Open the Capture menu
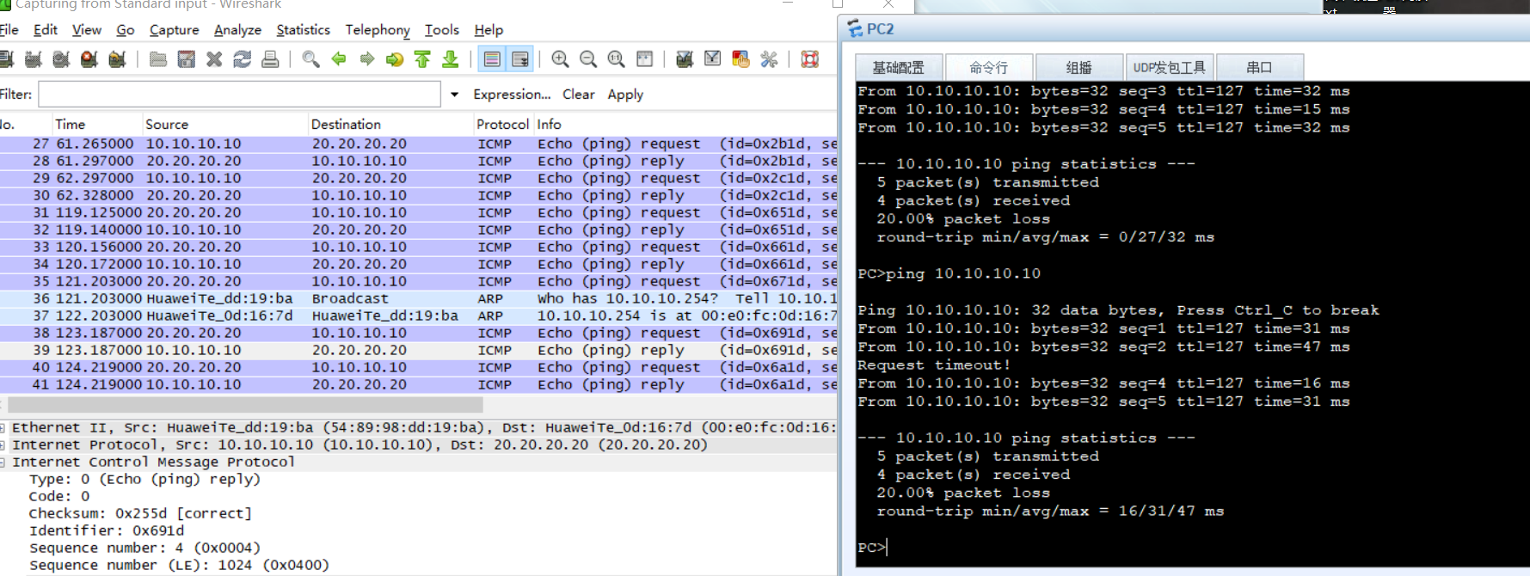Viewport: 1530px width, 576px height. 175,30
